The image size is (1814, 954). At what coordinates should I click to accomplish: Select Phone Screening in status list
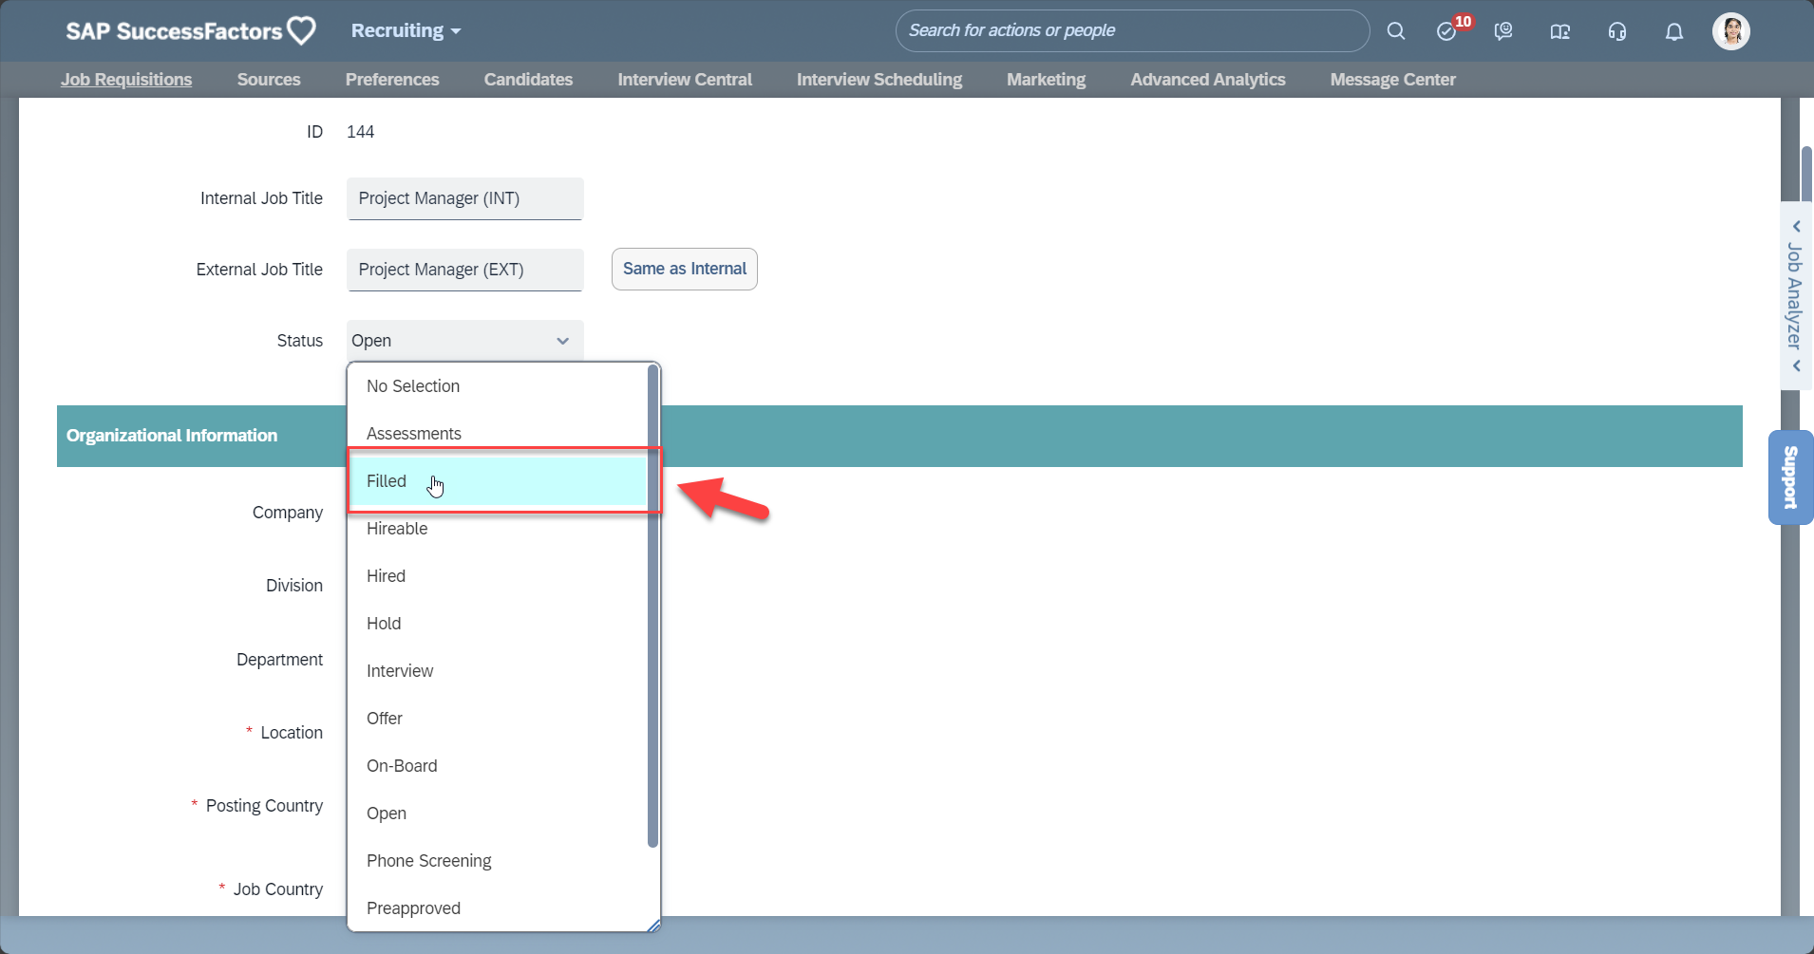pos(498,861)
